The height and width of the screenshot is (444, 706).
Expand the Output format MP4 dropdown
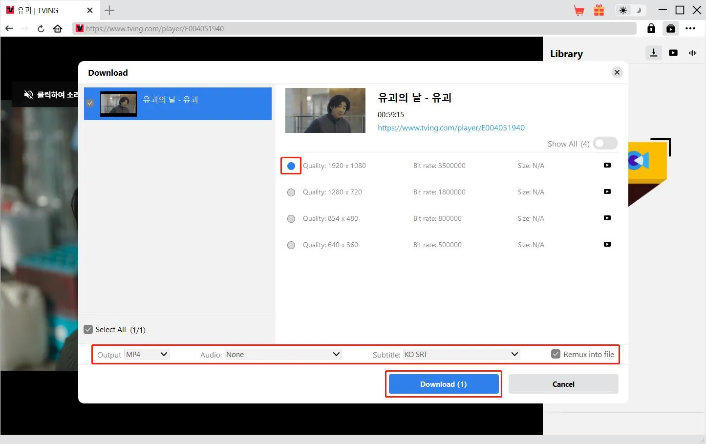147,355
